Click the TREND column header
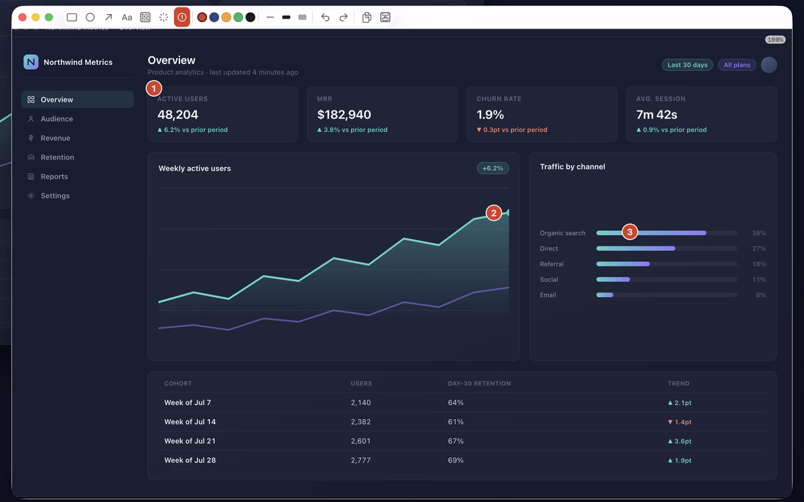The width and height of the screenshot is (804, 502). click(679, 384)
